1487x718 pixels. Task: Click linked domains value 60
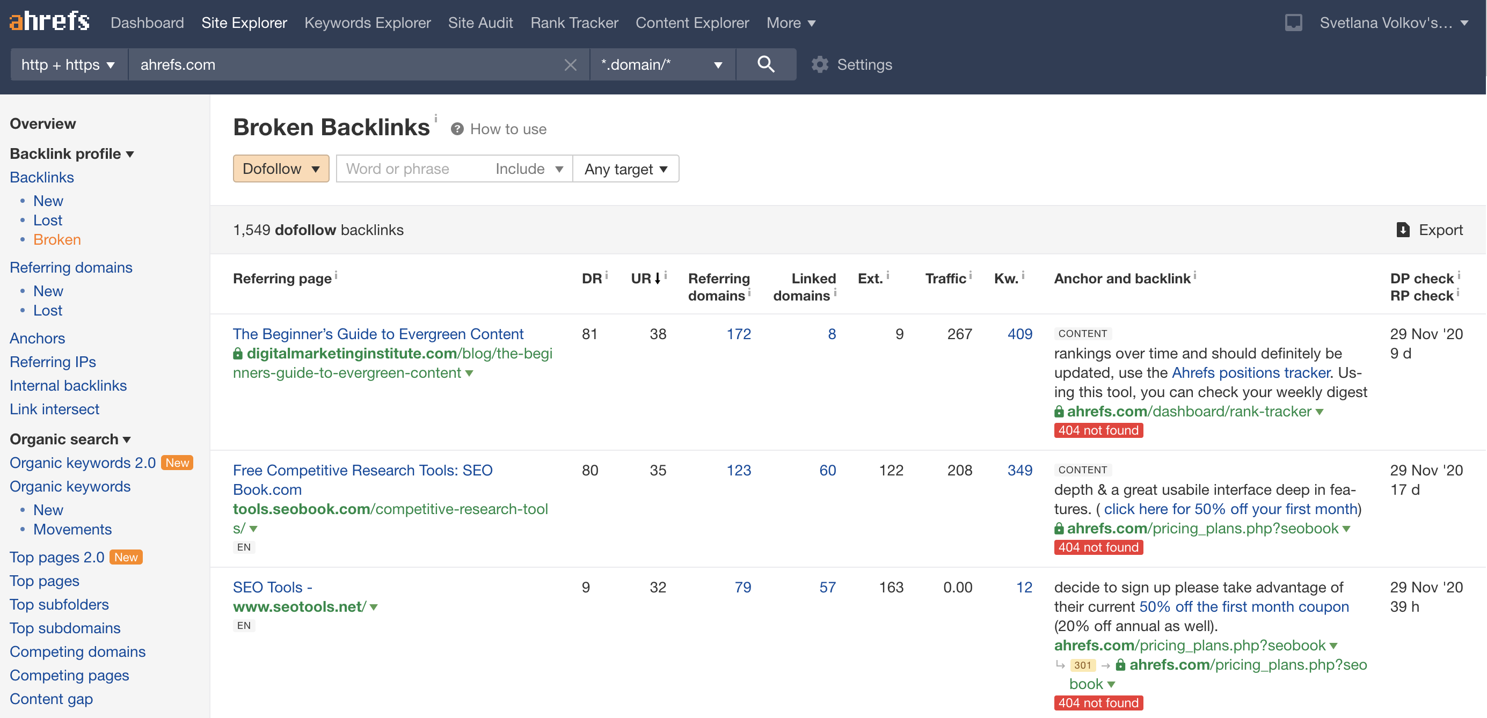click(x=827, y=471)
